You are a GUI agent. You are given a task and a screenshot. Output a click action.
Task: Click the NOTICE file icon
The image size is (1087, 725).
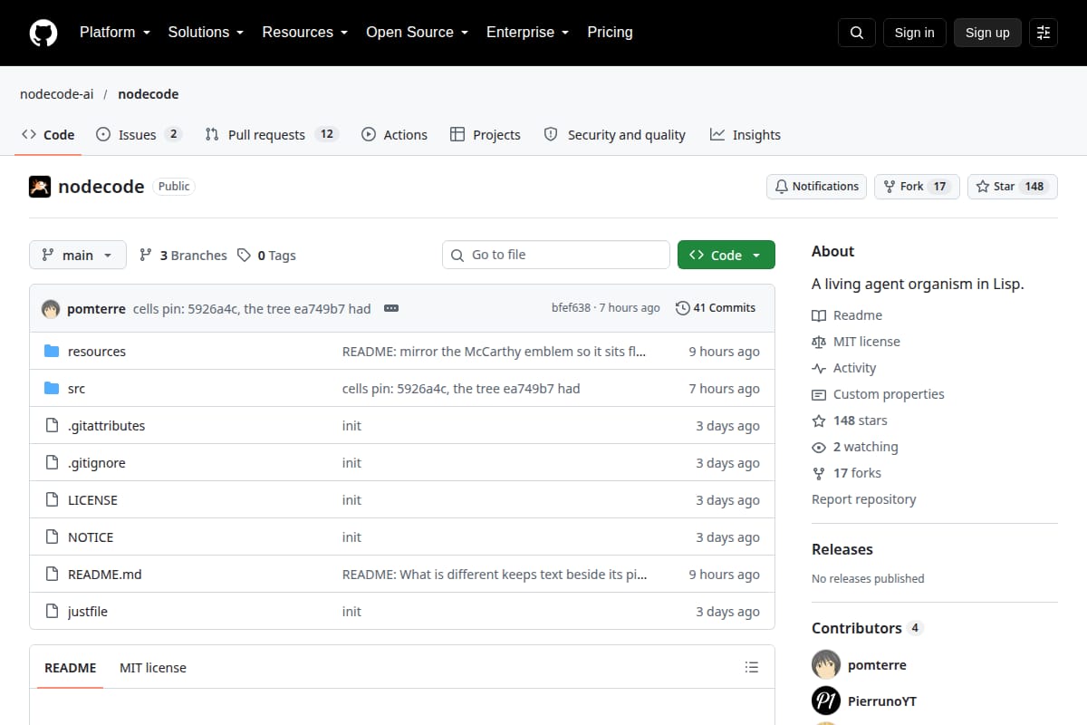(52, 537)
